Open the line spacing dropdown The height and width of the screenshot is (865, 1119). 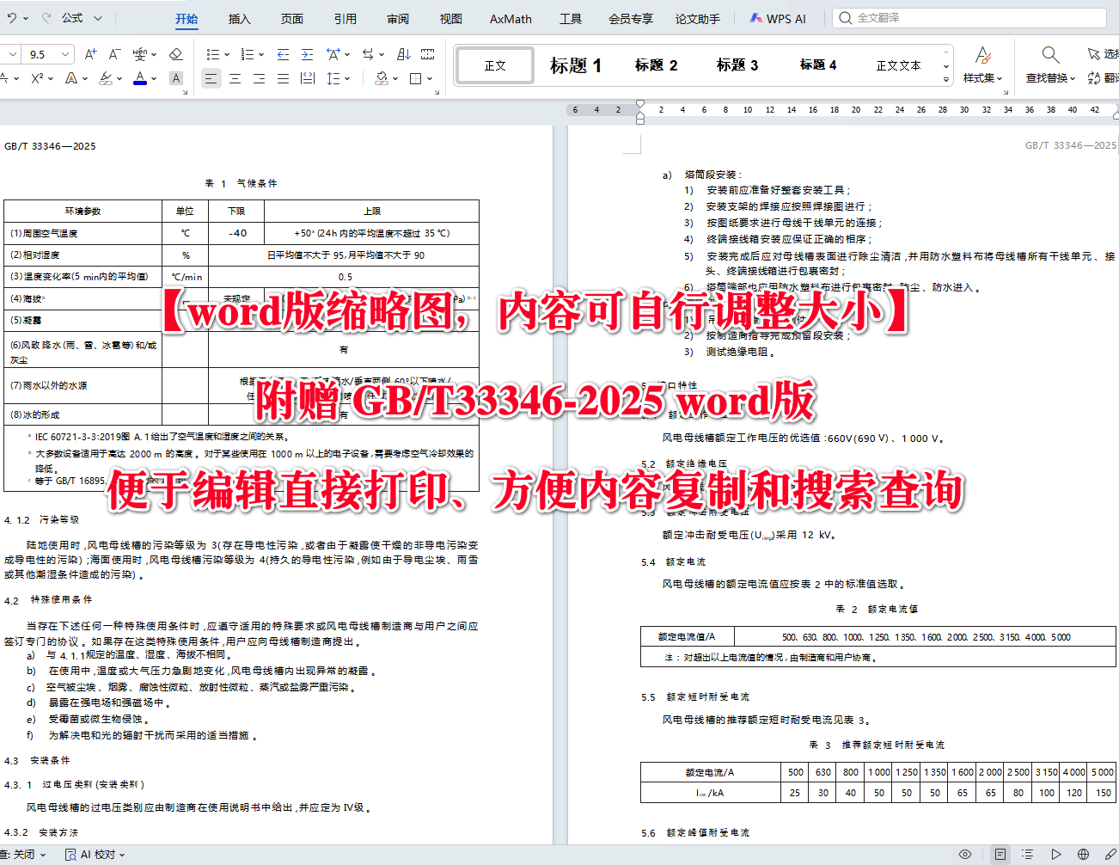(x=347, y=77)
